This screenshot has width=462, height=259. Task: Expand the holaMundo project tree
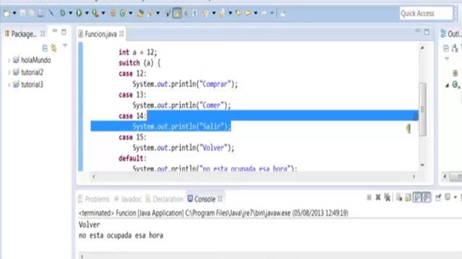coord(9,60)
